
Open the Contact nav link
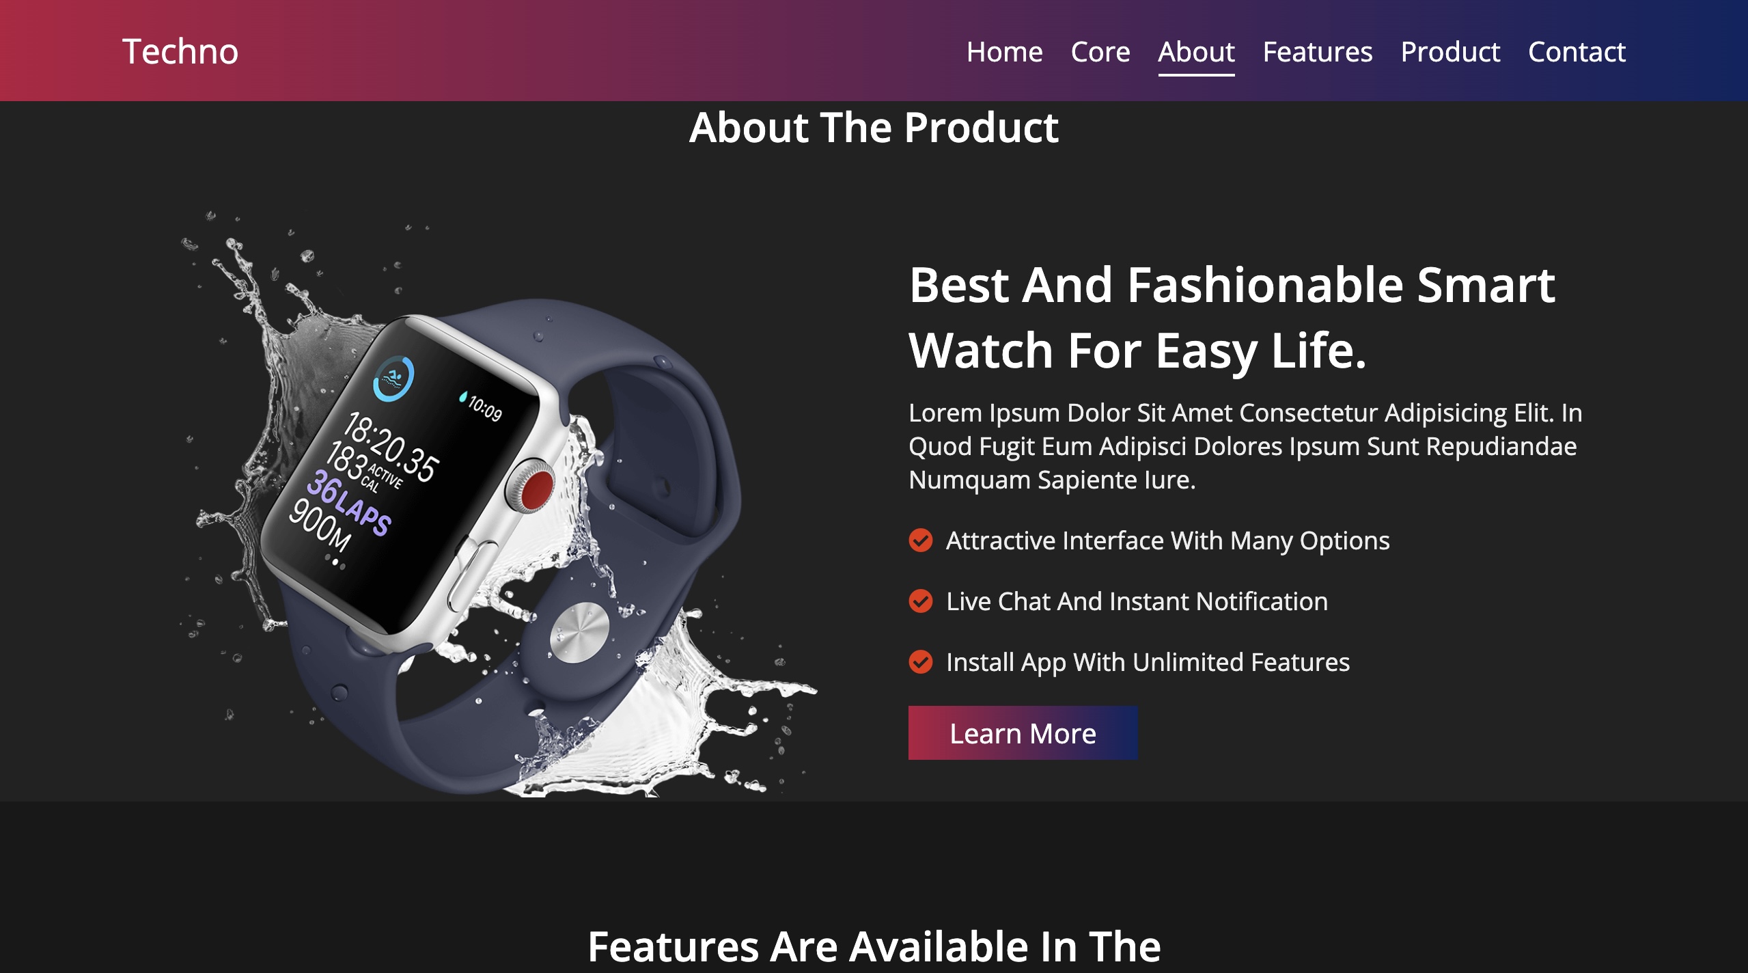coord(1577,52)
